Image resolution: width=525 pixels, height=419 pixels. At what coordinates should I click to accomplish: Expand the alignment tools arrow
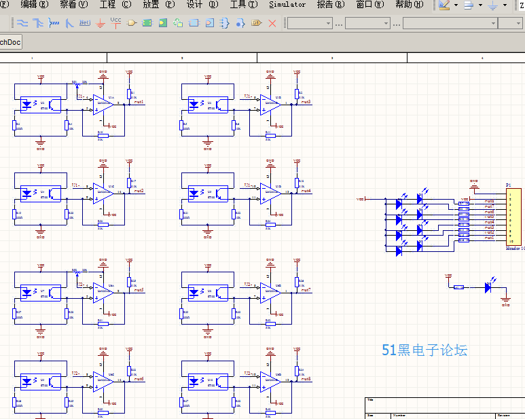(480, 5)
